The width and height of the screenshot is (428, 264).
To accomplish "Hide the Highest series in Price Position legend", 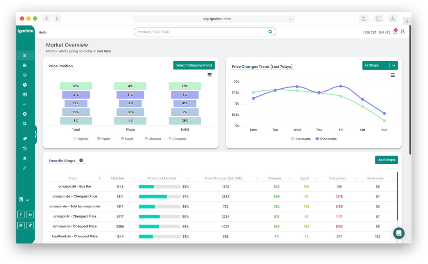I will click(x=81, y=138).
